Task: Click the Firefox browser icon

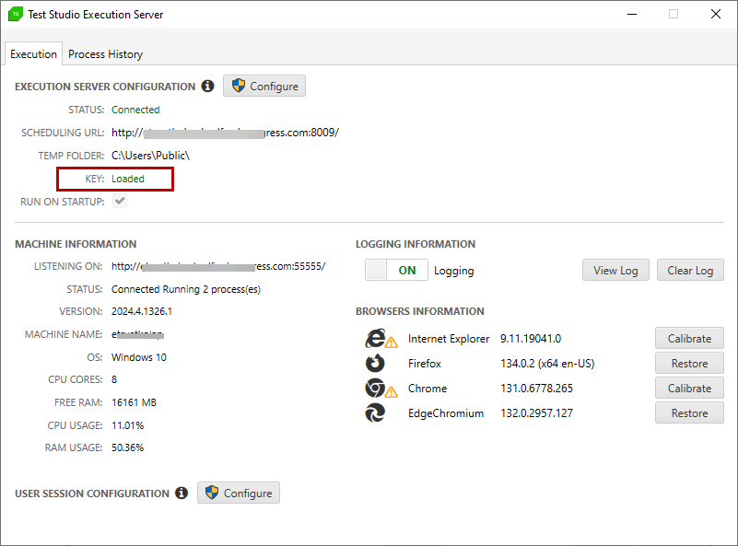Action: pyautogui.click(x=375, y=363)
